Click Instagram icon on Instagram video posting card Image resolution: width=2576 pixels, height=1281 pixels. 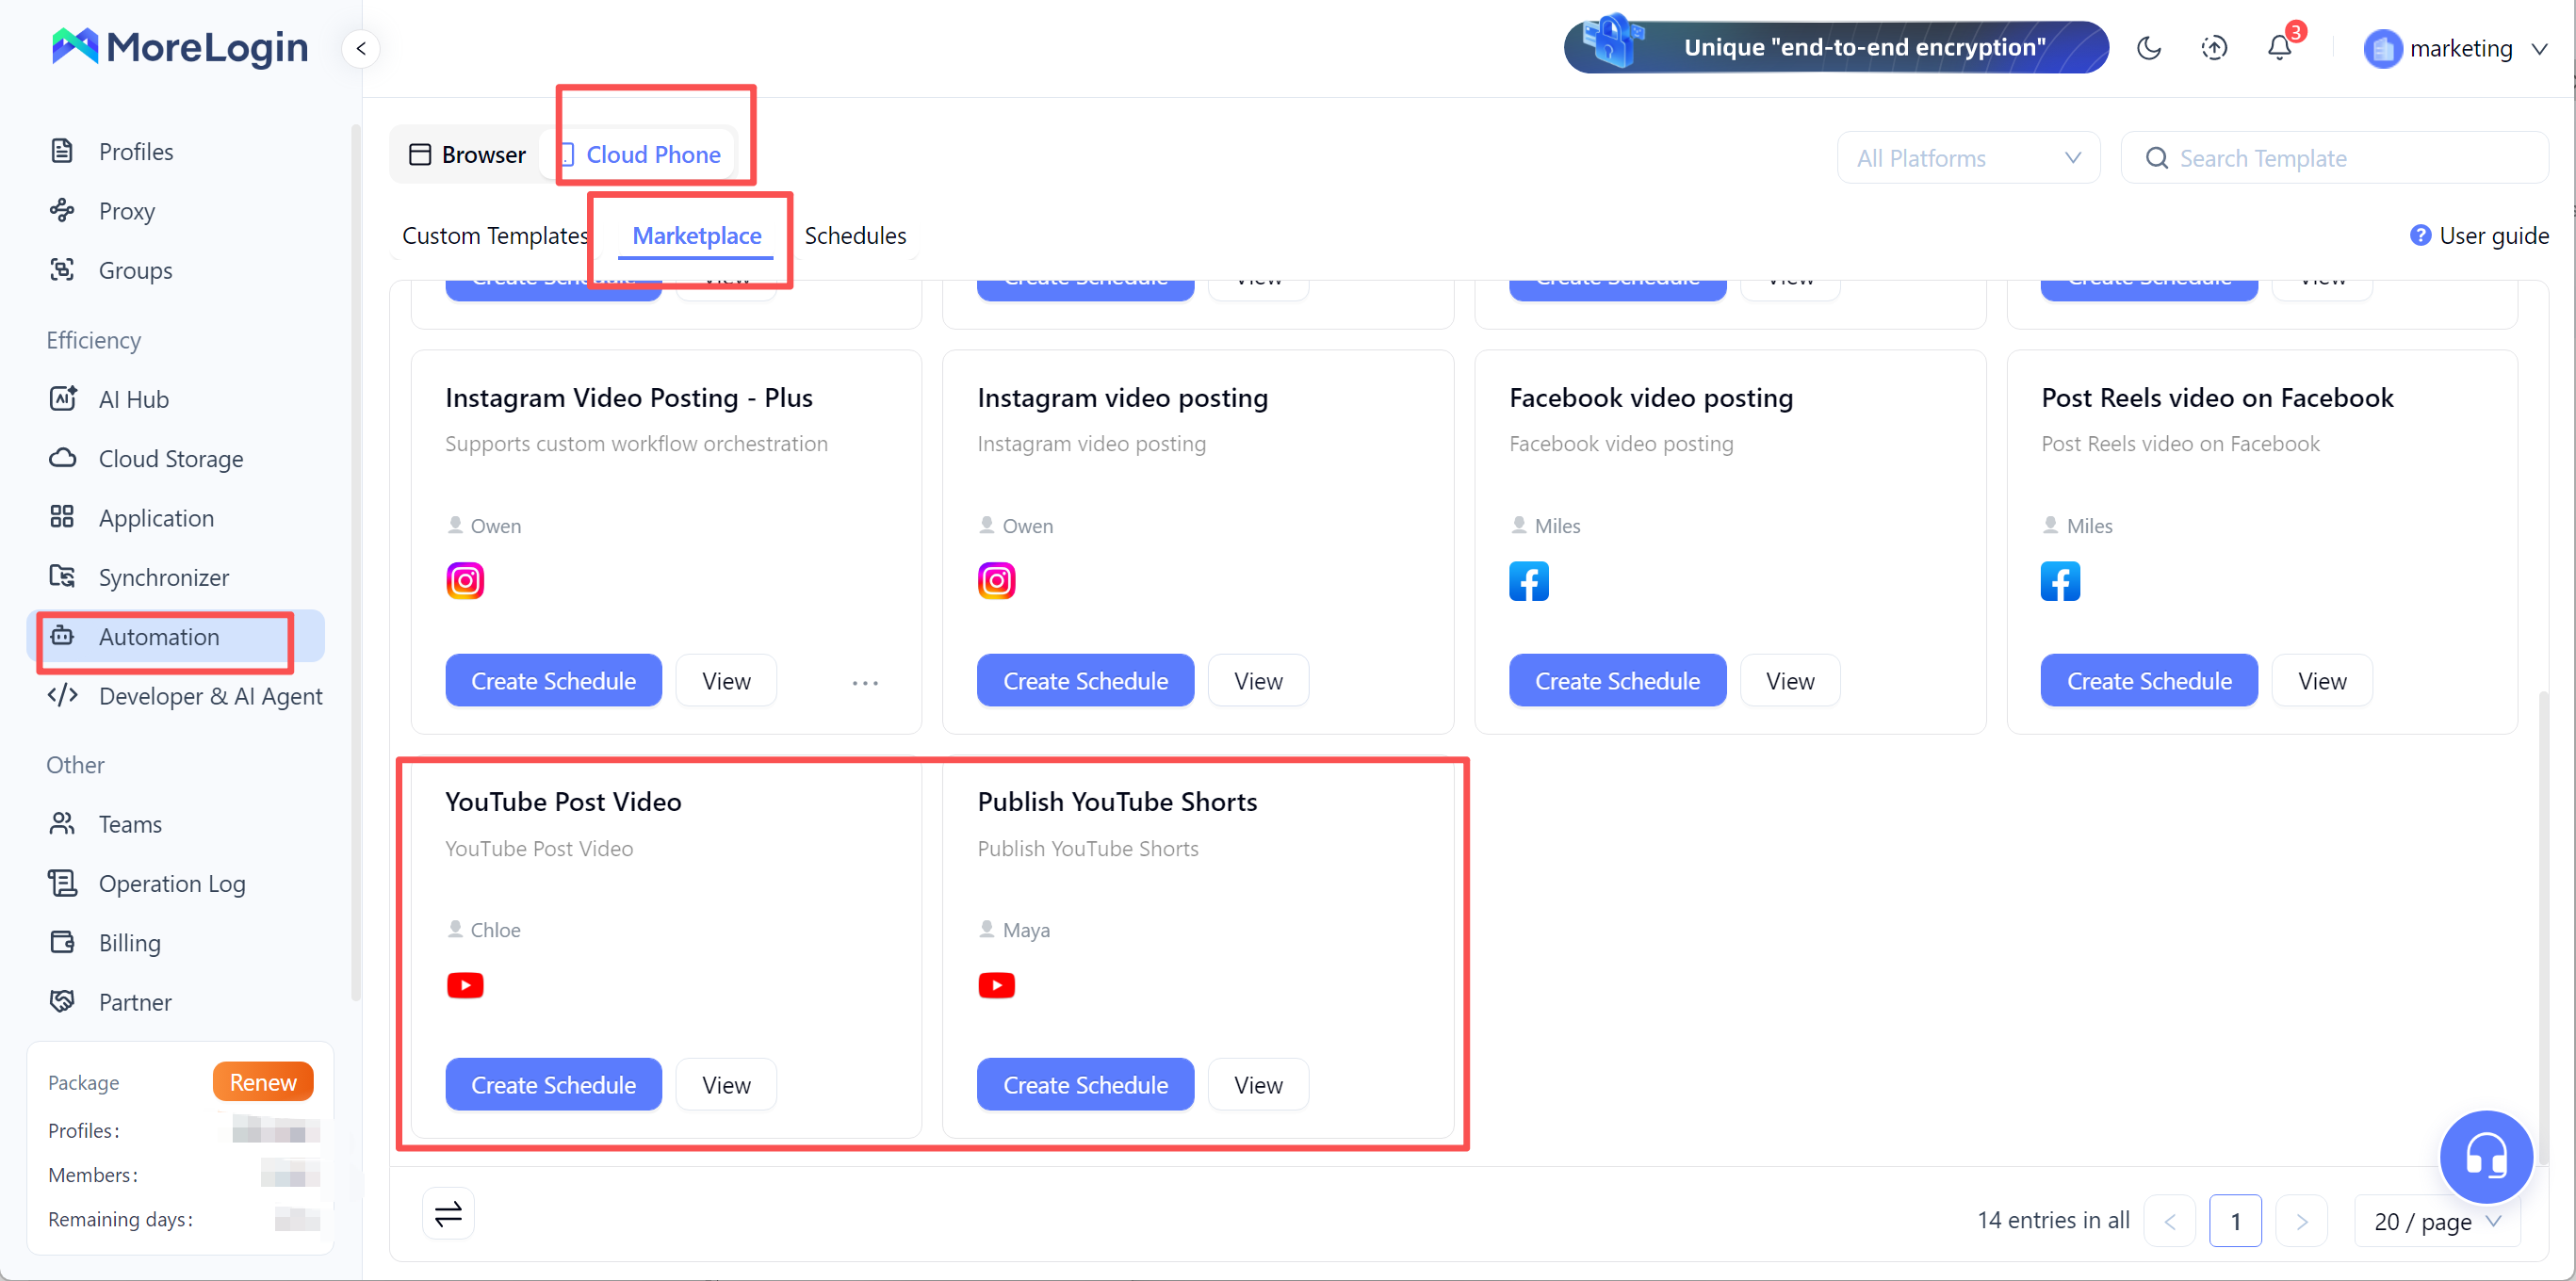tap(996, 581)
